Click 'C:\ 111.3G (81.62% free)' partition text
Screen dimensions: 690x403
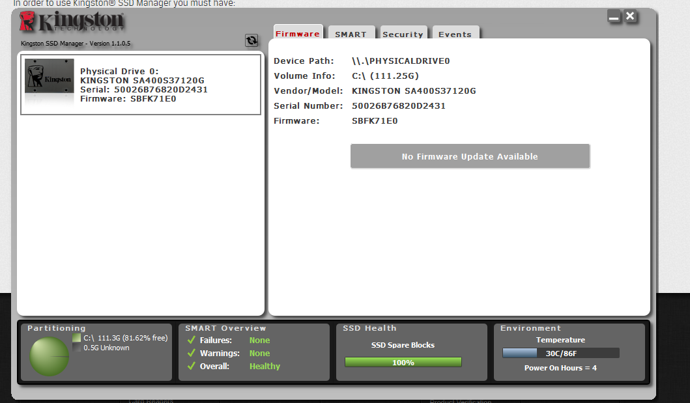pos(125,338)
